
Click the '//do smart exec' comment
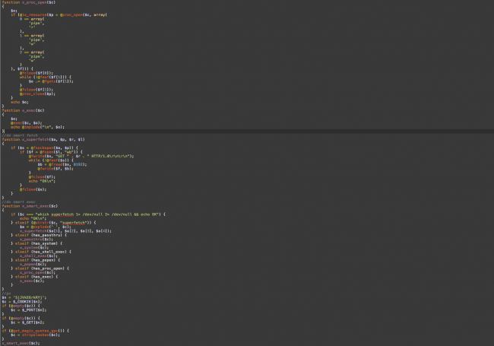tap(18, 202)
